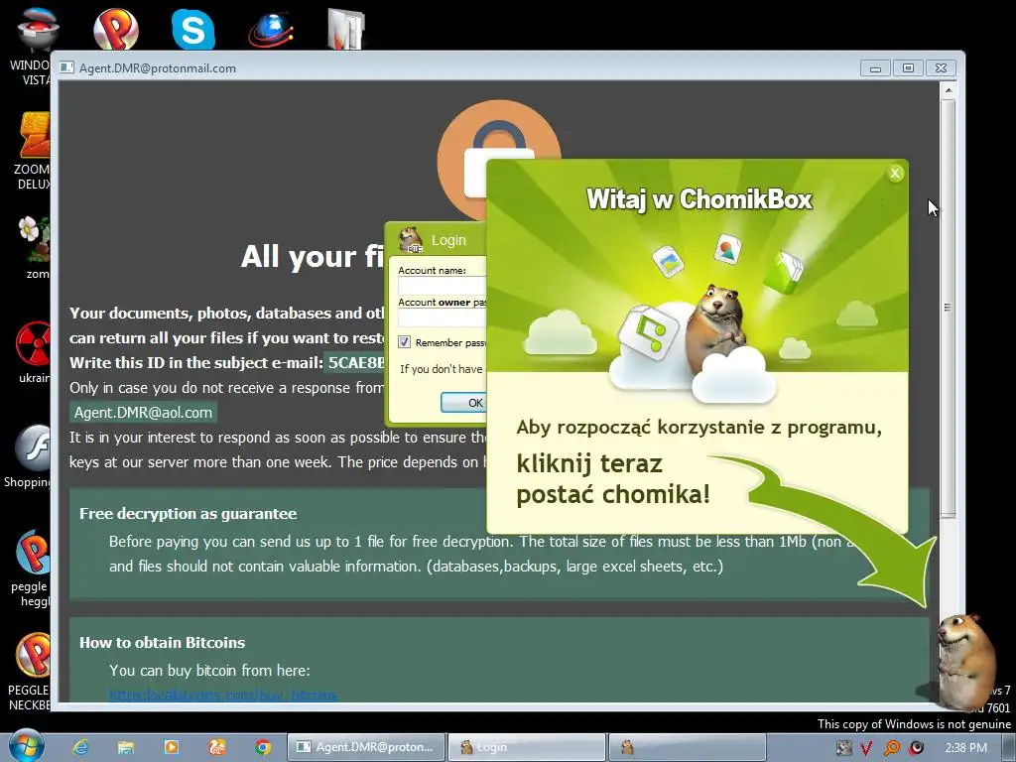Click the Account owner password field
The width and height of the screenshot is (1016, 762).
[442, 317]
